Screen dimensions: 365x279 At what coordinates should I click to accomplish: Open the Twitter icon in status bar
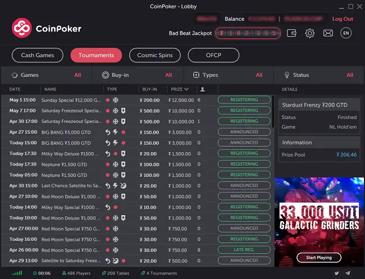(x=336, y=273)
